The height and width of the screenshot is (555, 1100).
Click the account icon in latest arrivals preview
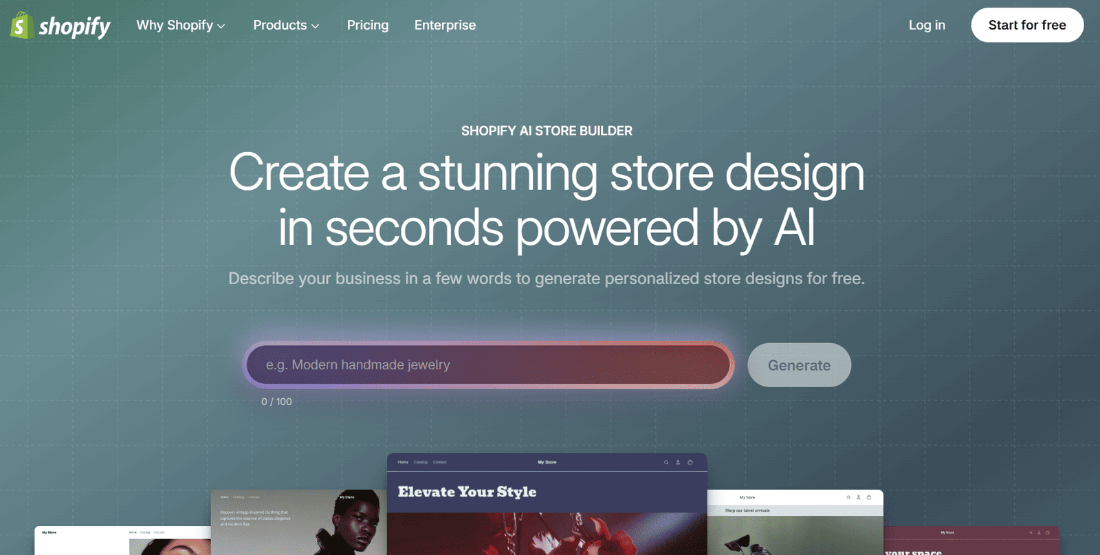click(x=859, y=497)
